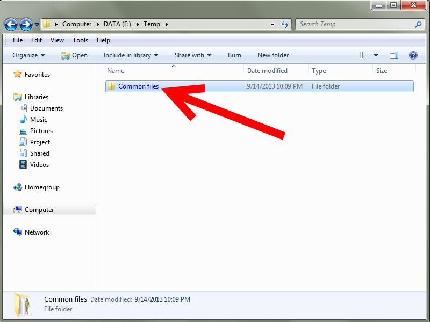
Task: Click inside the Search Temp field
Action: tap(355, 24)
